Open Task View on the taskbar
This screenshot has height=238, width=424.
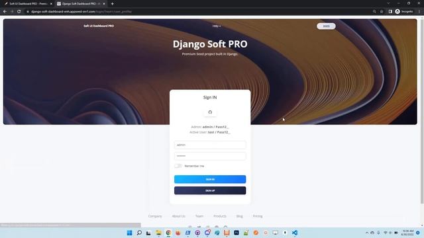pyautogui.click(x=148, y=233)
